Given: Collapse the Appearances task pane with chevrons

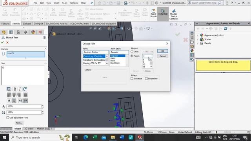Looking at the screenshot, I should tap(197, 23).
